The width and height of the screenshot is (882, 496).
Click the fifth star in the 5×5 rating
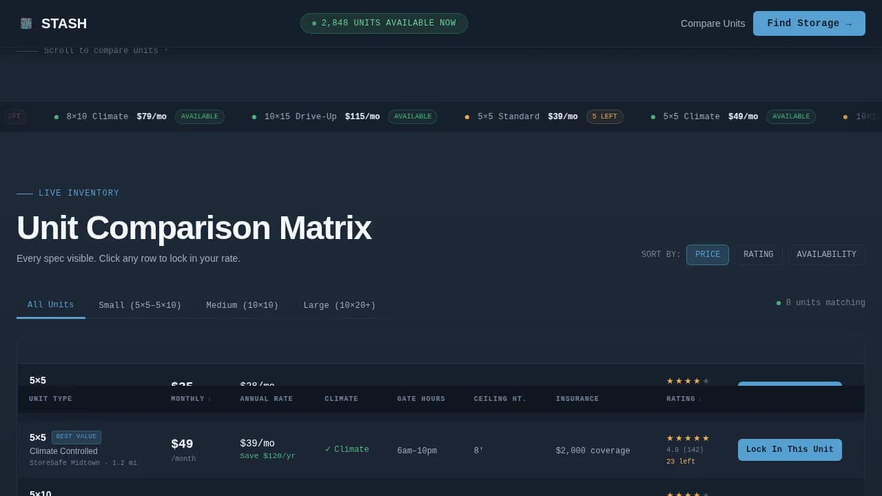[x=706, y=438]
